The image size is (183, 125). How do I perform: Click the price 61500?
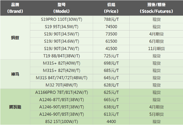[x=111, y=41]
